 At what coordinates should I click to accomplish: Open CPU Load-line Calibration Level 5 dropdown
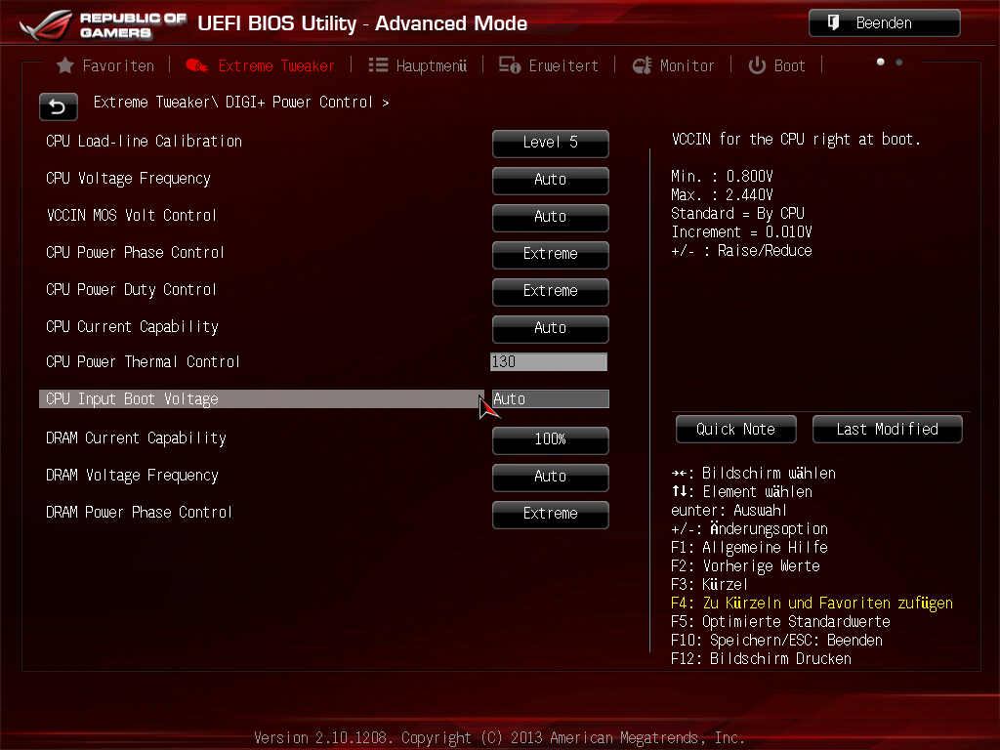tap(551, 143)
